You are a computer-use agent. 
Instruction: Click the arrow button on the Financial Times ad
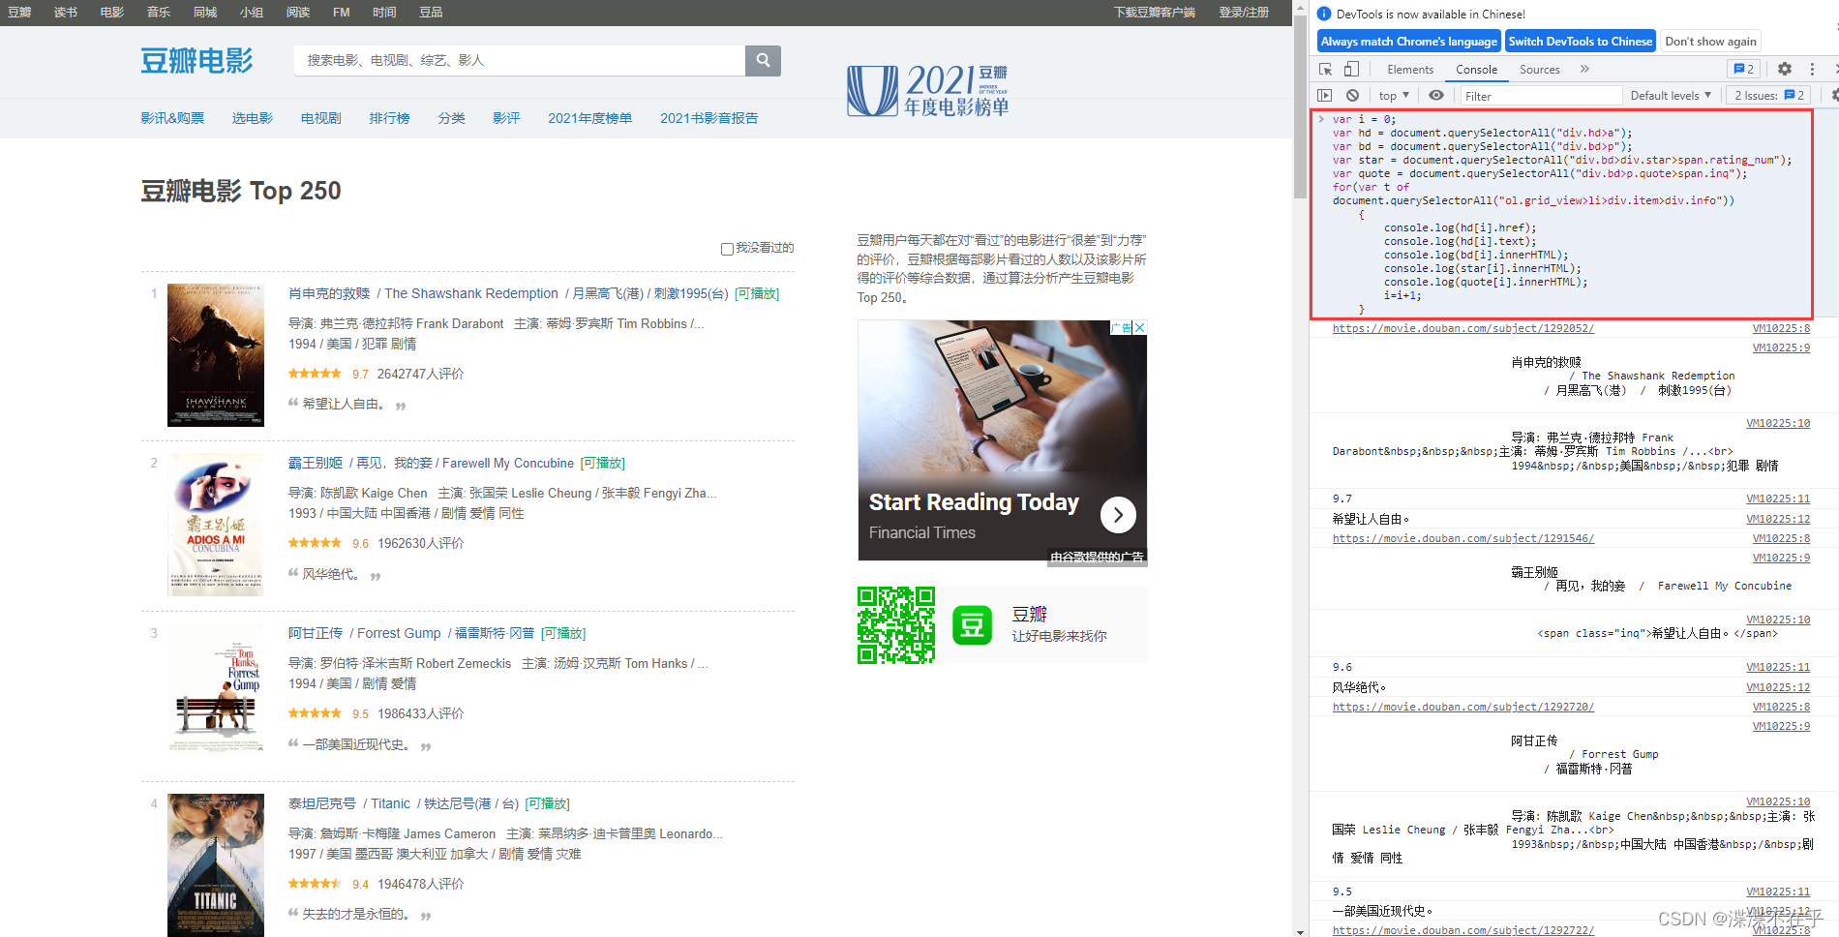pyautogui.click(x=1118, y=515)
